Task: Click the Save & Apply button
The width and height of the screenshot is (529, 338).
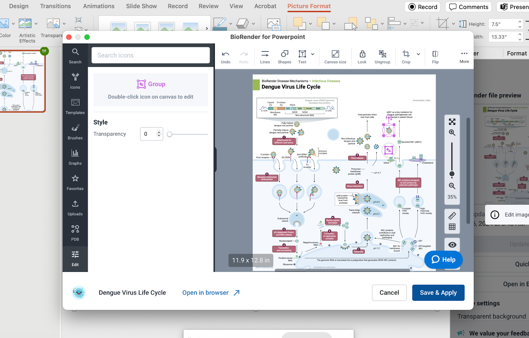Action: 438,292
